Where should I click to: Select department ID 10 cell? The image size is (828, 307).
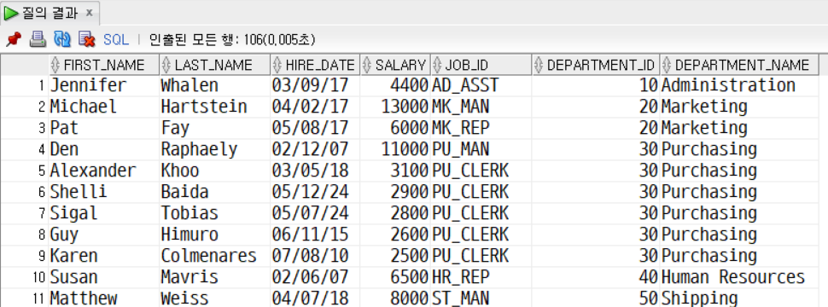[596, 85]
